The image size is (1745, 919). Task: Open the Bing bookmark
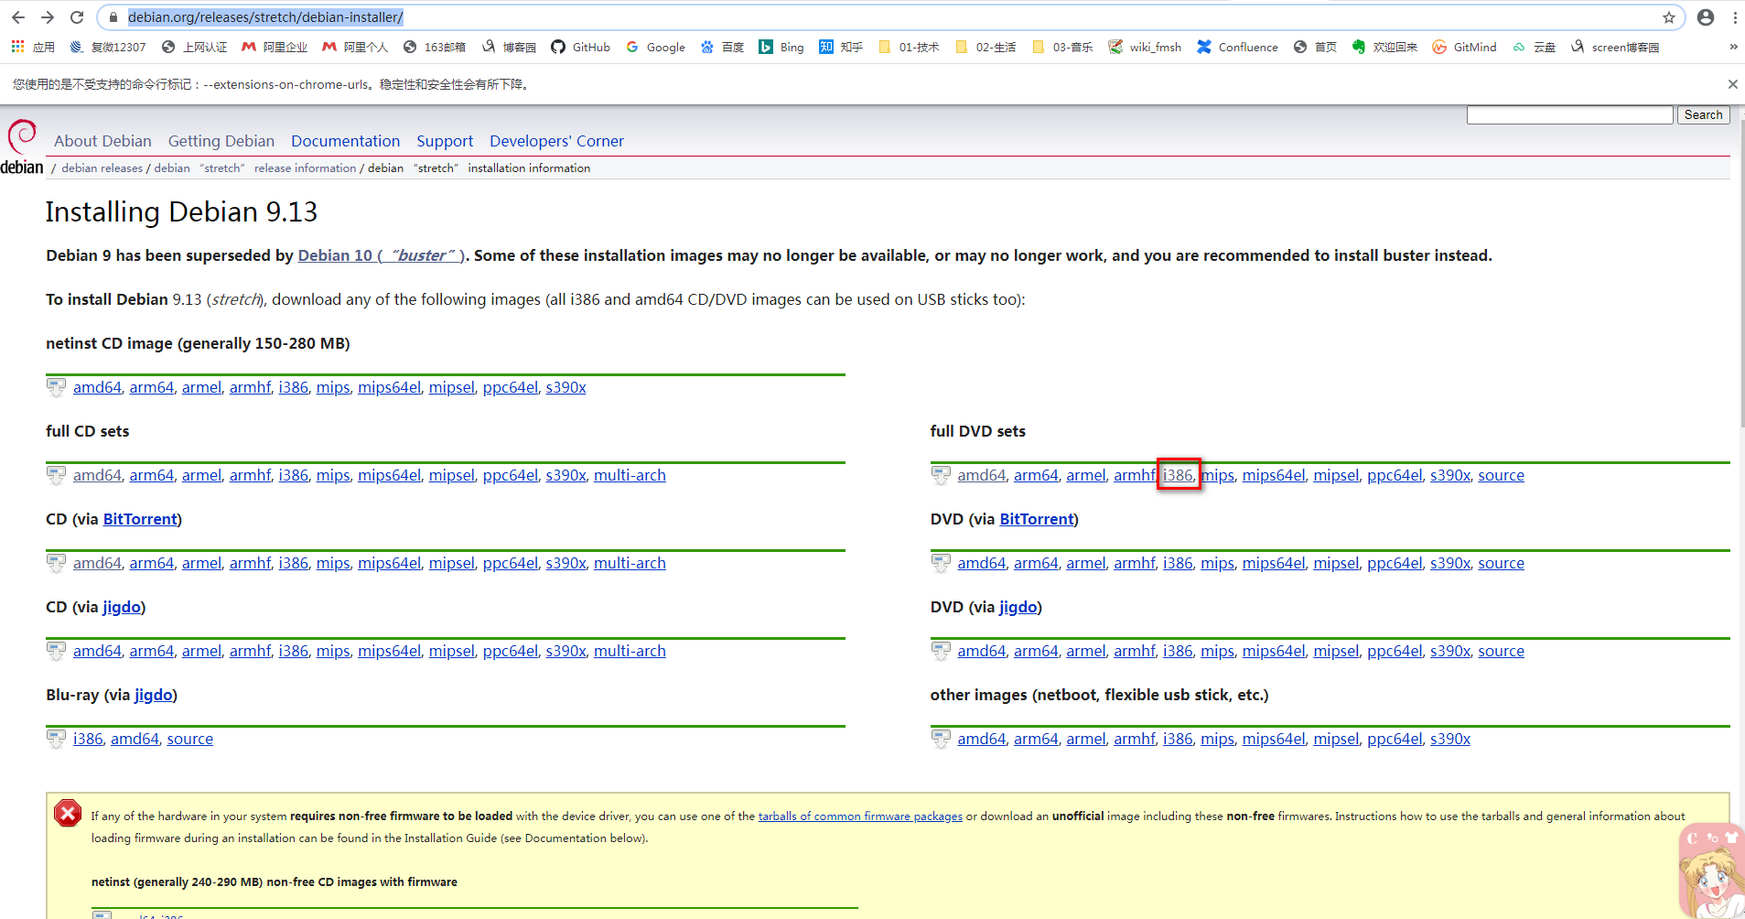[781, 47]
